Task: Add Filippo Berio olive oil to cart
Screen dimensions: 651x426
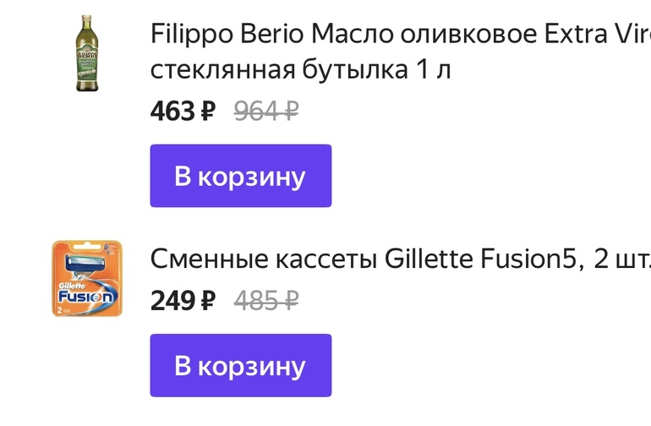Action: (240, 176)
